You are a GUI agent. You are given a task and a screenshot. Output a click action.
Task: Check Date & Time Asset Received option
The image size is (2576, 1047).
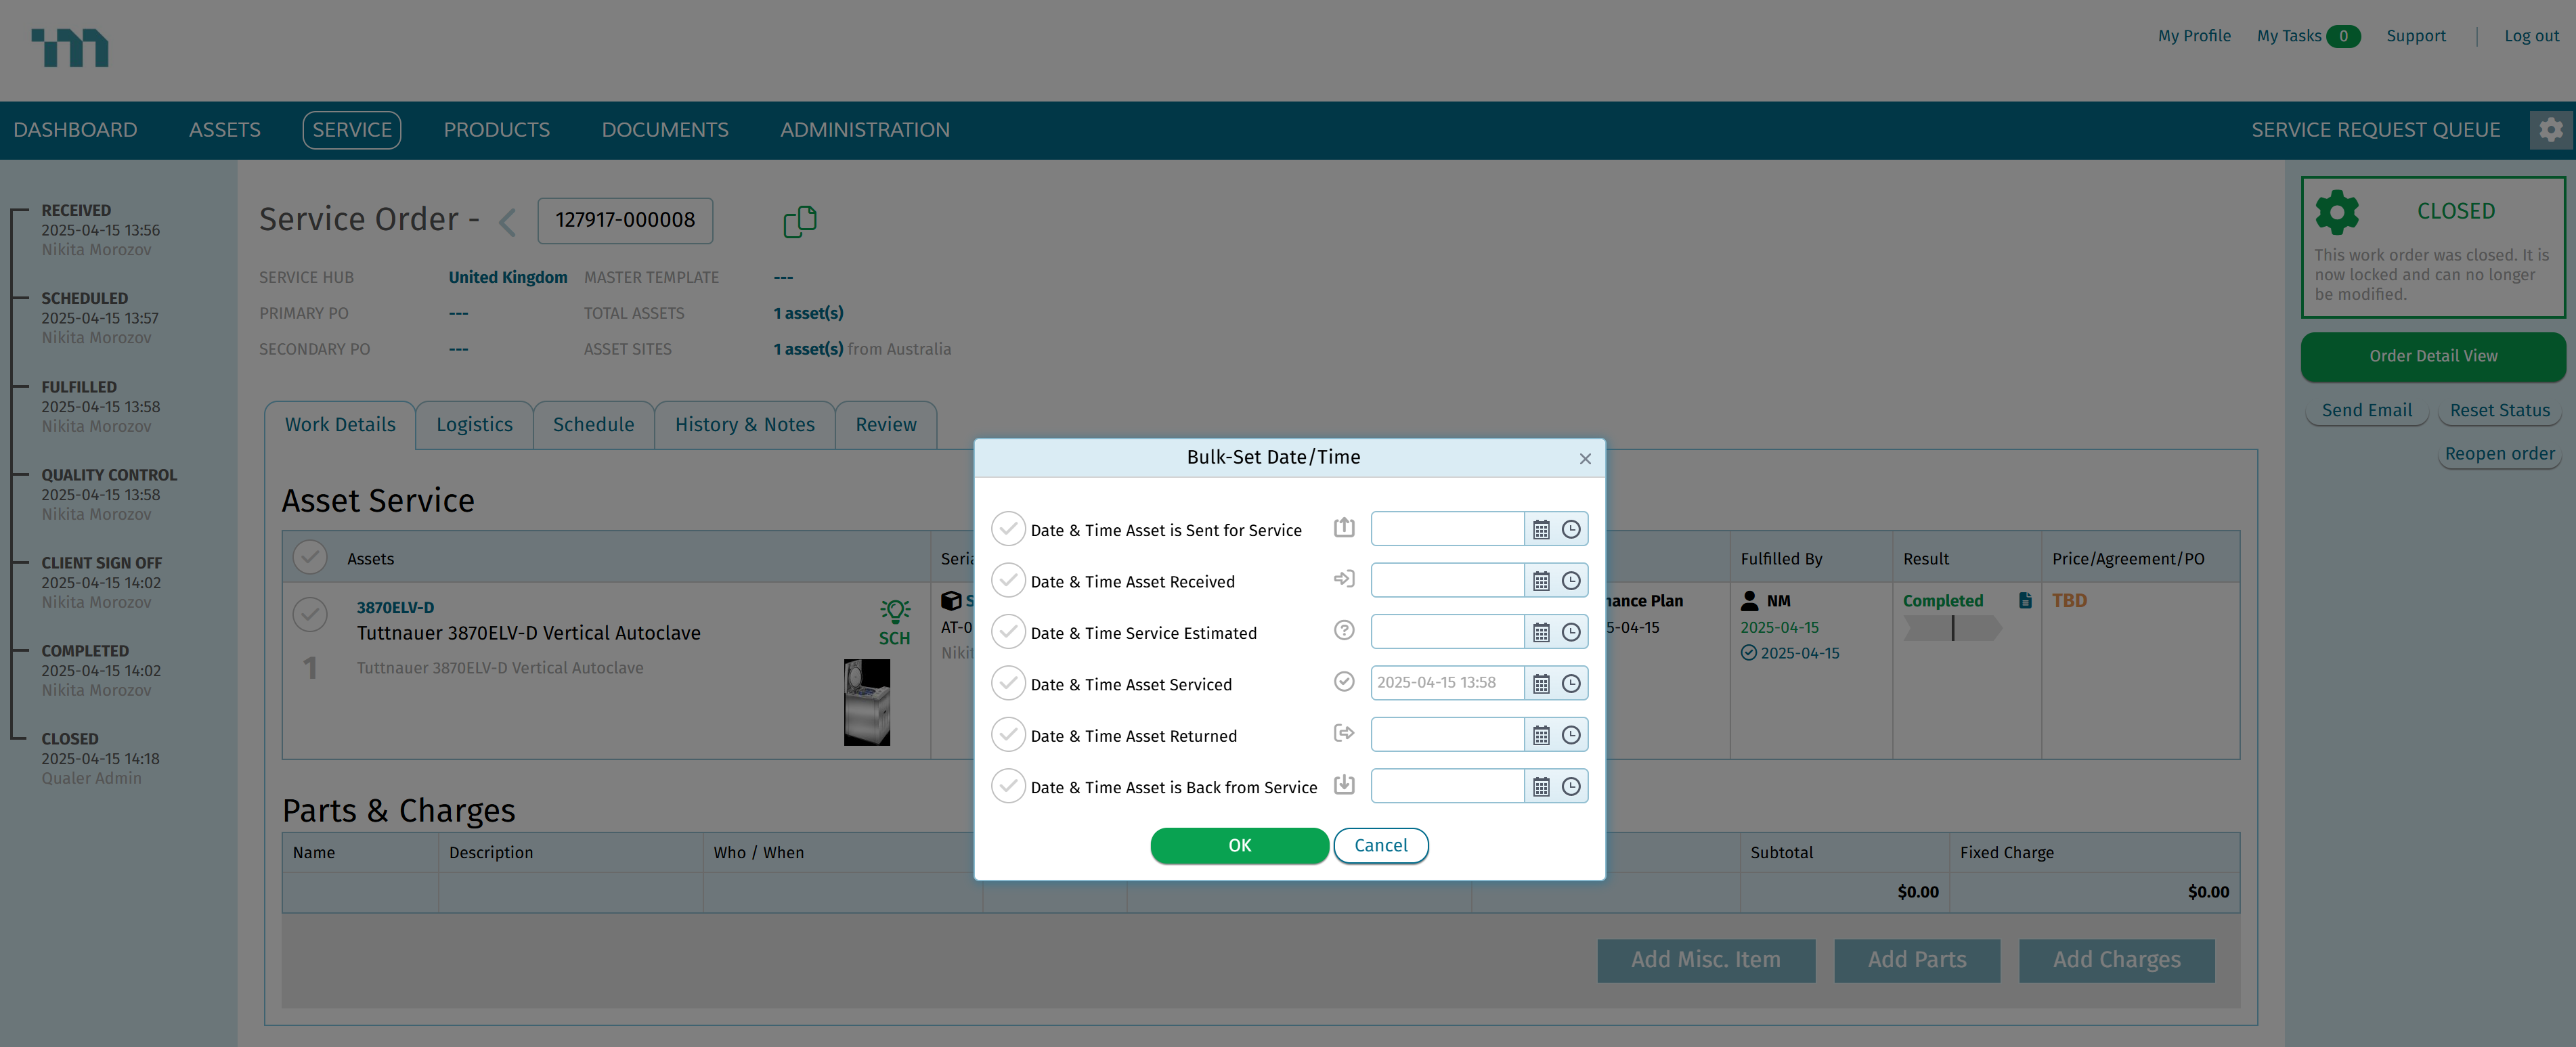[x=1008, y=581]
